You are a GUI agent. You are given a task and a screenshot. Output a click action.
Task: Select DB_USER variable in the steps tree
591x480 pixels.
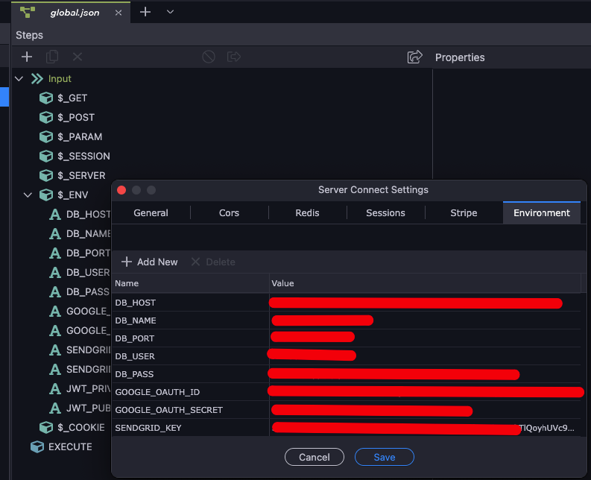tap(88, 273)
